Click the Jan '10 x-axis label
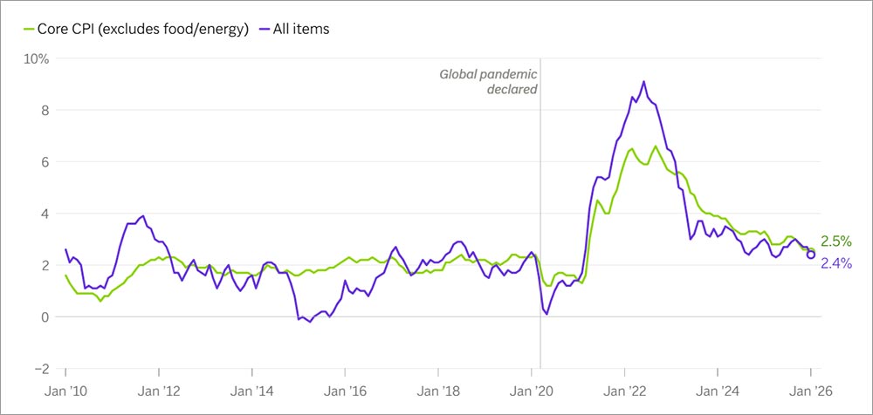 [65, 393]
